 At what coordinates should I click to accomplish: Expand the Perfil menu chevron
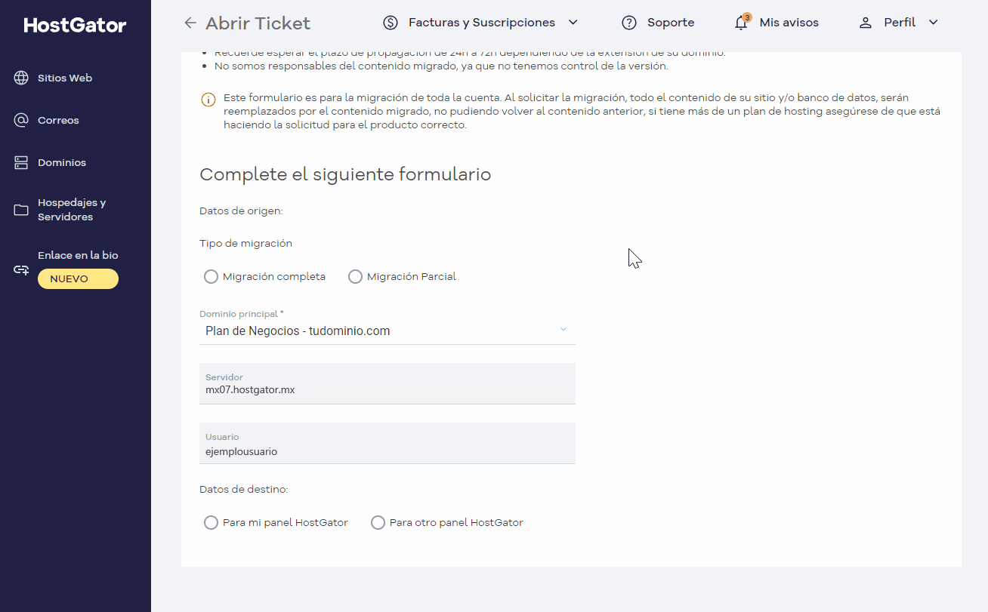933,23
